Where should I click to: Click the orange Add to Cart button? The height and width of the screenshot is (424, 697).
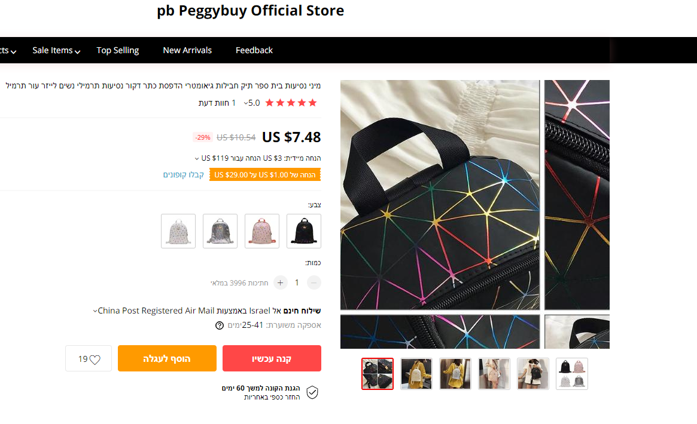(x=167, y=358)
